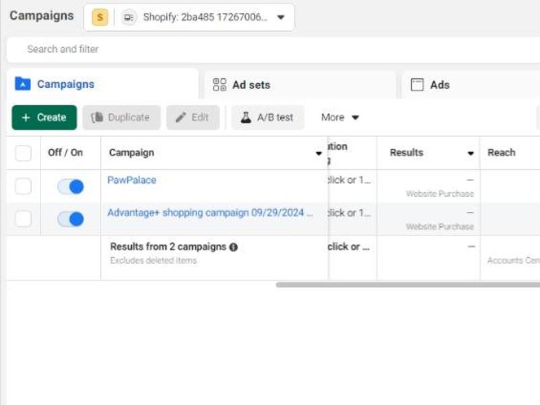Check the select-all checkbox in header row
Image resolution: width=540 pixels, height=405 pixels.
[x=24, y=153]
